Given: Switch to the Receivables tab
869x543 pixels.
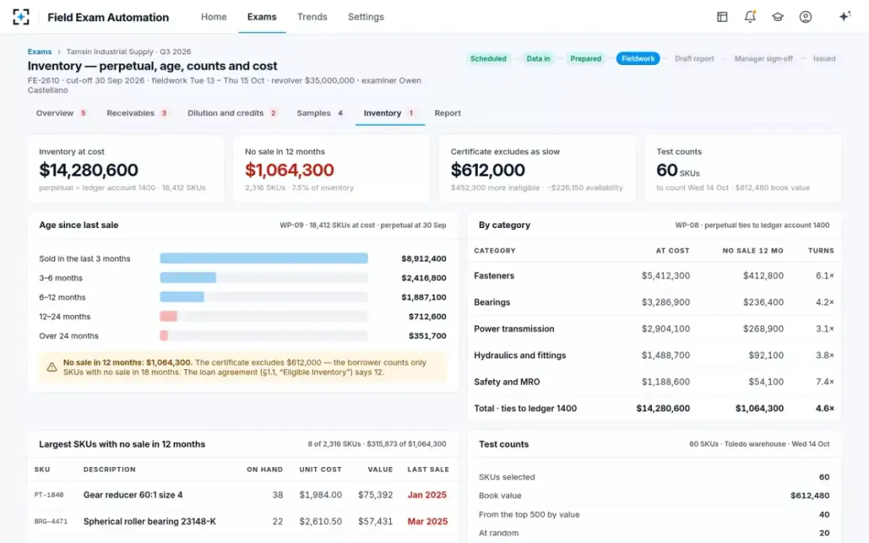Looking at the screenshot, I should (138, 113).
